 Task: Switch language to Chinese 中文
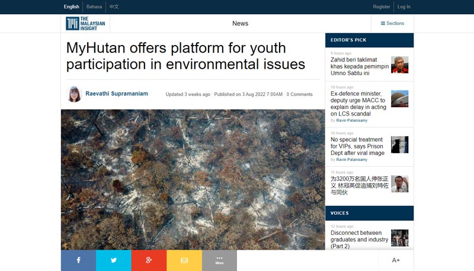point(114,7)
